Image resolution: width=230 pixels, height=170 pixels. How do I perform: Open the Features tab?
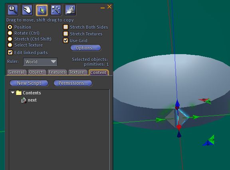[x=57, y=72]
